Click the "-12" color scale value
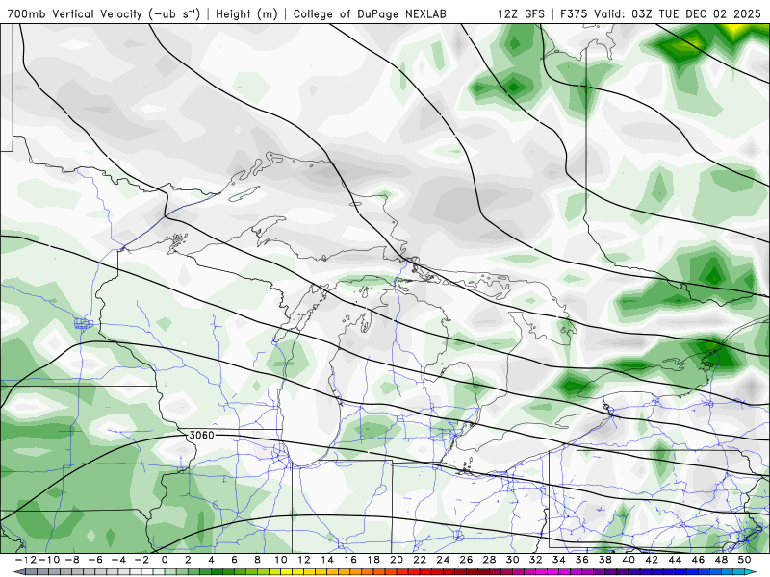 [x=26, y=560]
